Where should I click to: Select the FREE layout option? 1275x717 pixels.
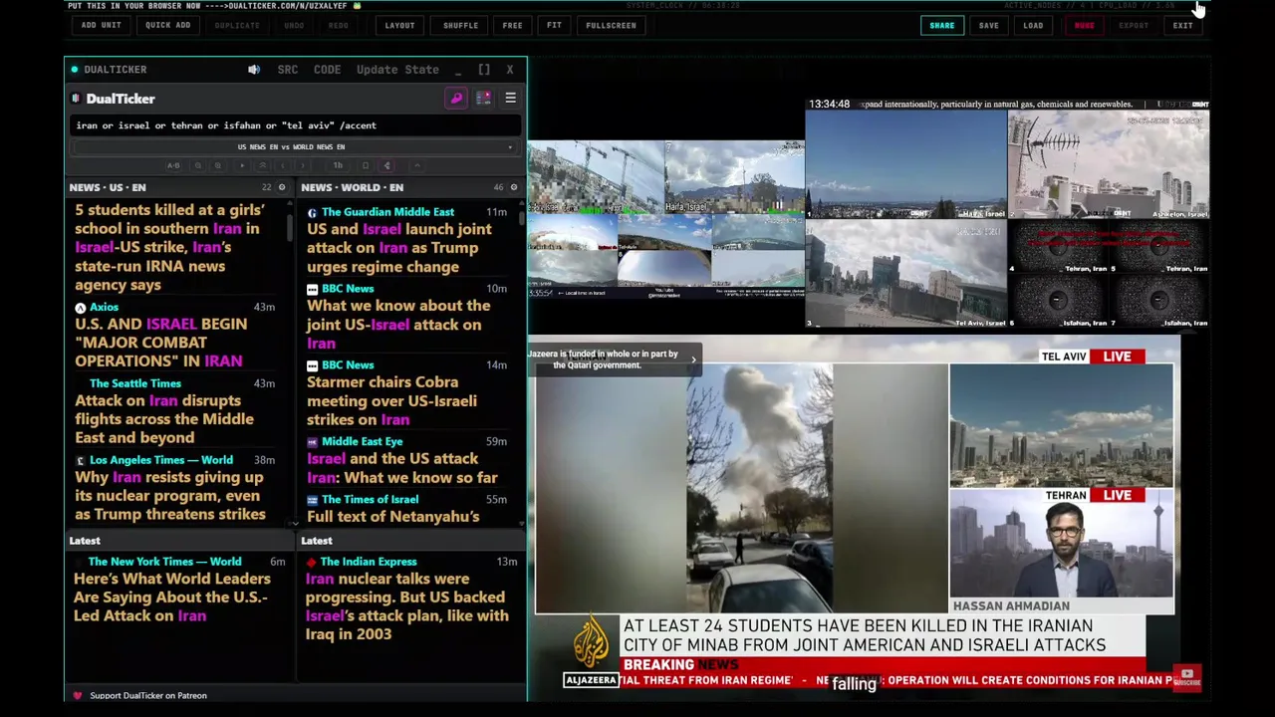[x=512, y=25]
